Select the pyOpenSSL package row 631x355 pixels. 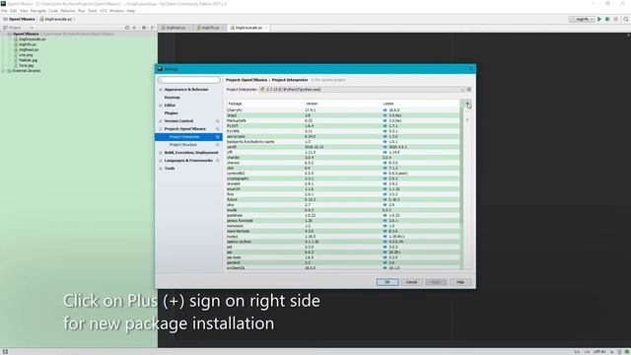pos(342,267)
